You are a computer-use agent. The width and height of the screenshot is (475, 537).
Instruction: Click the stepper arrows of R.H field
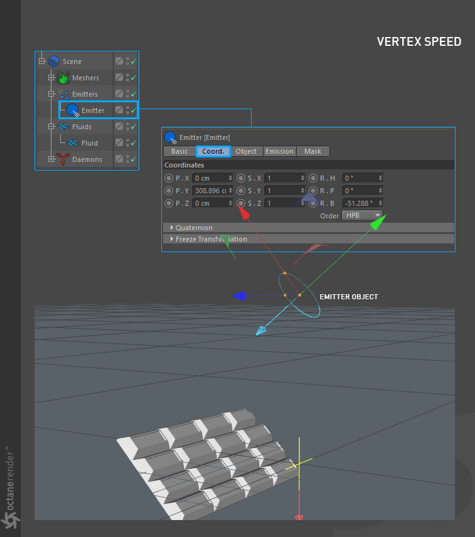[380, 178]
